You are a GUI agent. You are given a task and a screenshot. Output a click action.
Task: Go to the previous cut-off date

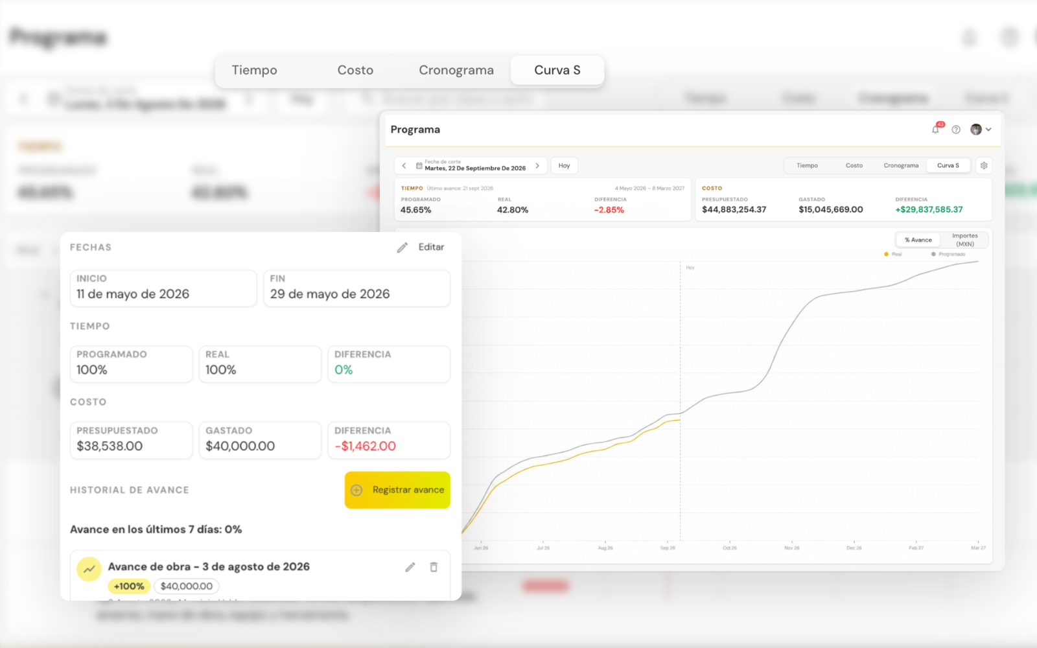404,166
